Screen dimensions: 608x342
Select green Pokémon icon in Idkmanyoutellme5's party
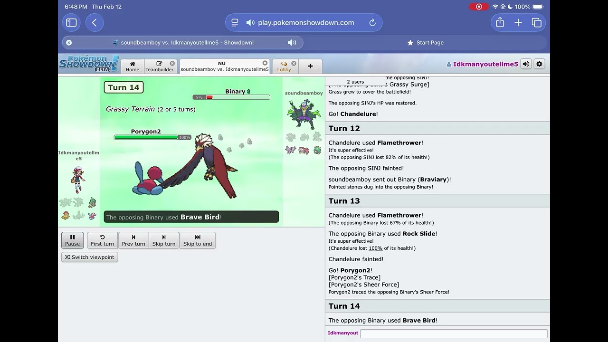click(92, 203)
